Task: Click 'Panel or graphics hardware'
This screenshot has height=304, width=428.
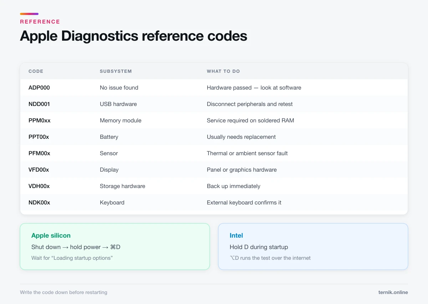Action: pyautogui.click(x=242, y=170)
